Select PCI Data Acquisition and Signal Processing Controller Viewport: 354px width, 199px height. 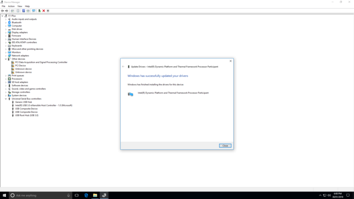41,62
